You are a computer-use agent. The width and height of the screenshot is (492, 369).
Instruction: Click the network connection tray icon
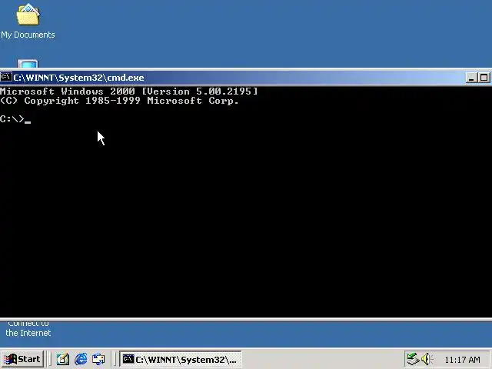[x=413, y=359]
